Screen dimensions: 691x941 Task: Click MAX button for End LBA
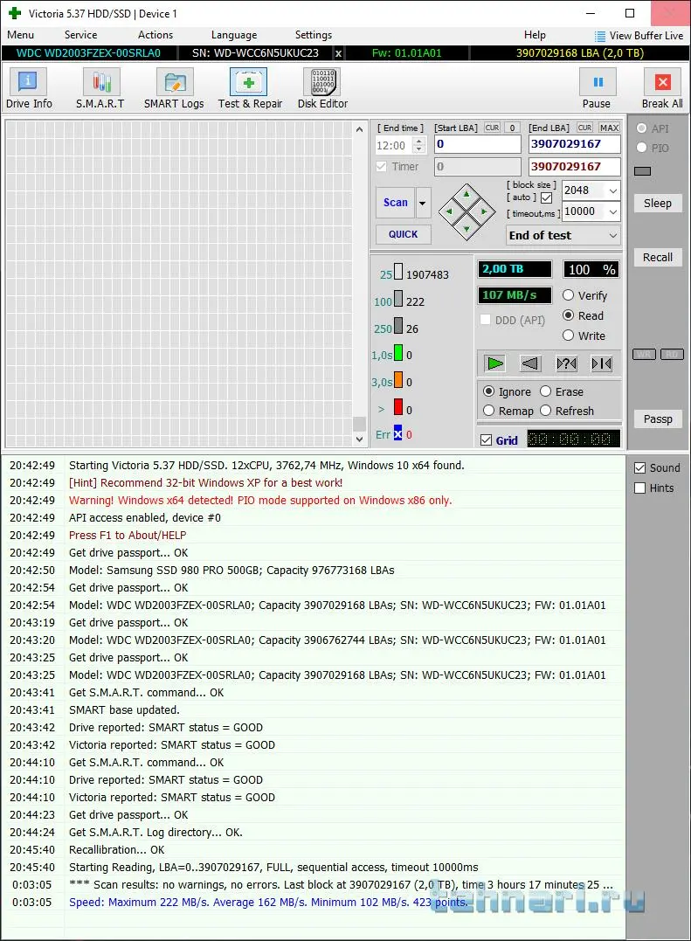(x=609, y=128)
